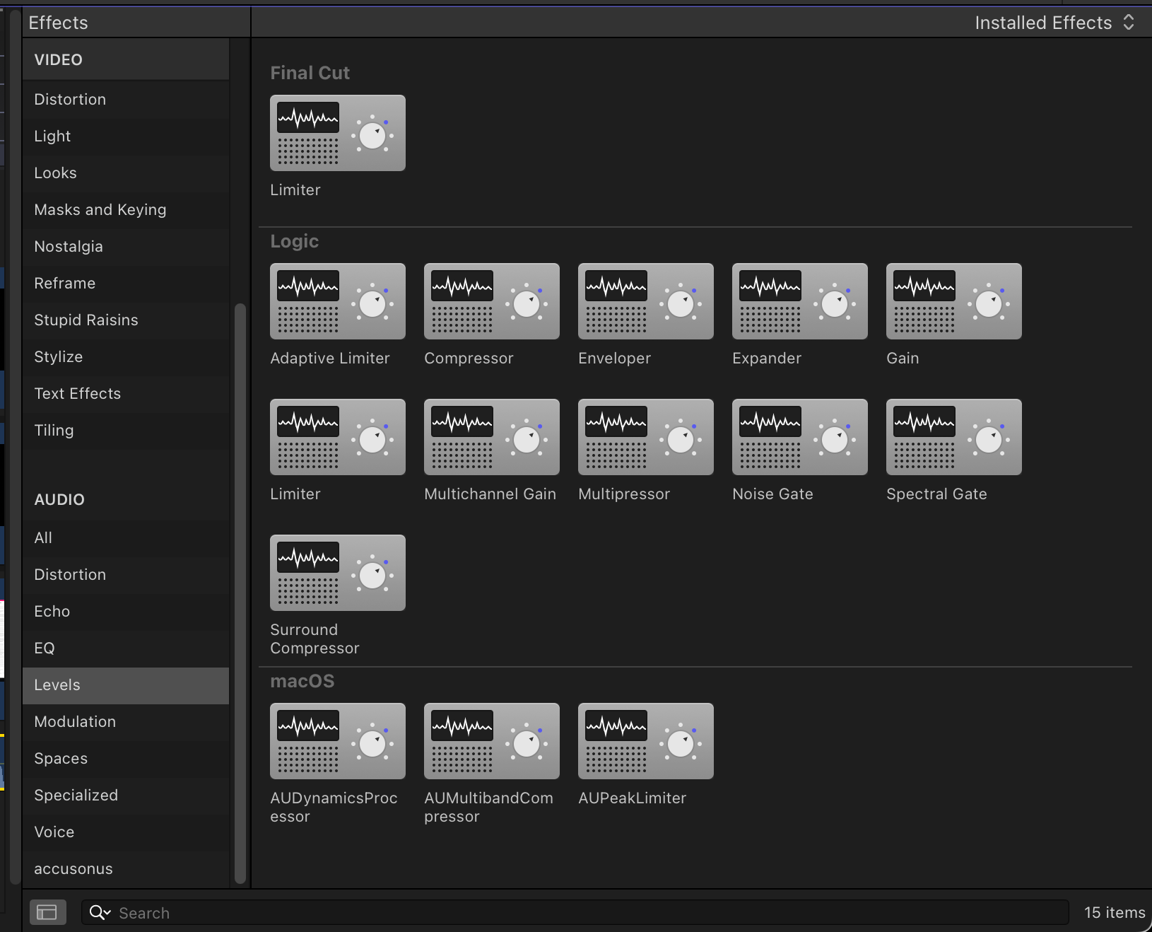Select the Multichannel Gain effect icon
The width and height of the screenshot is (1152, 932).
pos(492,437)
